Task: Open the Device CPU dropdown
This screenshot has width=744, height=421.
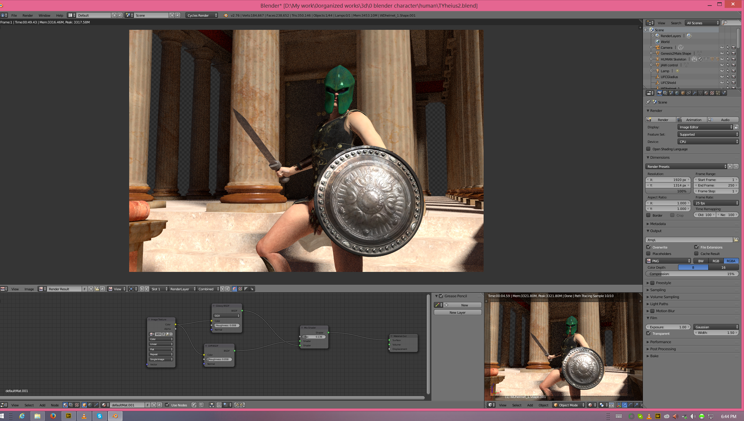Action: [708, 142]
